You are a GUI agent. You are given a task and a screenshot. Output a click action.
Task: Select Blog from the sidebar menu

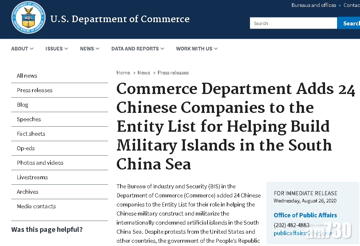[x=23, y=105]
